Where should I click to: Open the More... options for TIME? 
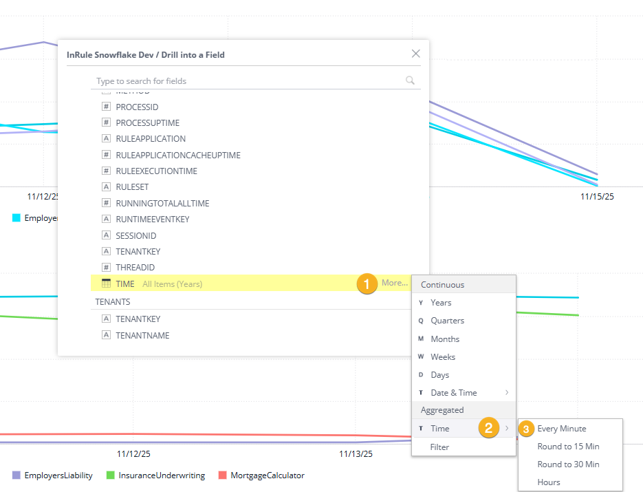point(395,283)
